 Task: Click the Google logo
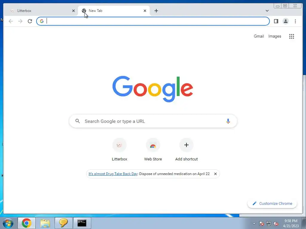(x=153, y=89)
